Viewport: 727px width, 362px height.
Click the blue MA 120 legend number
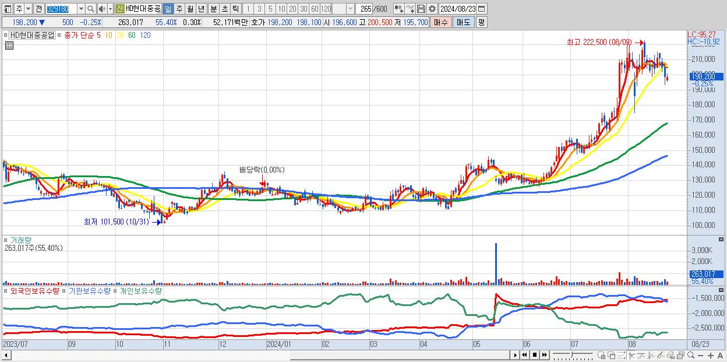(x=145, y=35)
